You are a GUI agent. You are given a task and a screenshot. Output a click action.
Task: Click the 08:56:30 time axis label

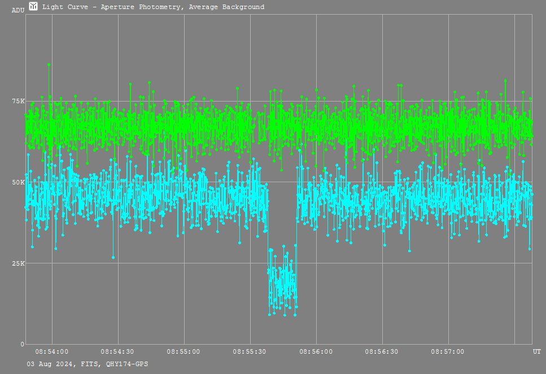click(x=382, y=352)
